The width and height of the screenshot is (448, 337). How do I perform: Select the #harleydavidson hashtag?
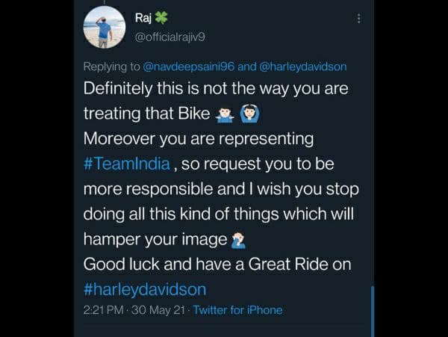click(x=145, y=289)
